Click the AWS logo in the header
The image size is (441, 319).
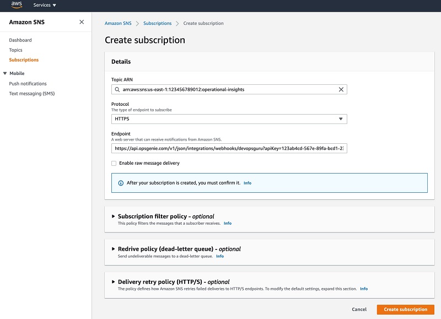[x=17, y=5]
